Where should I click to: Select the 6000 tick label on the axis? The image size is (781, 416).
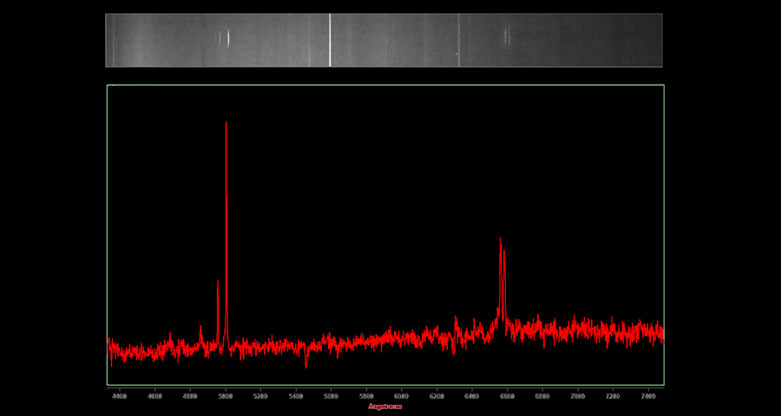[401, 396]
